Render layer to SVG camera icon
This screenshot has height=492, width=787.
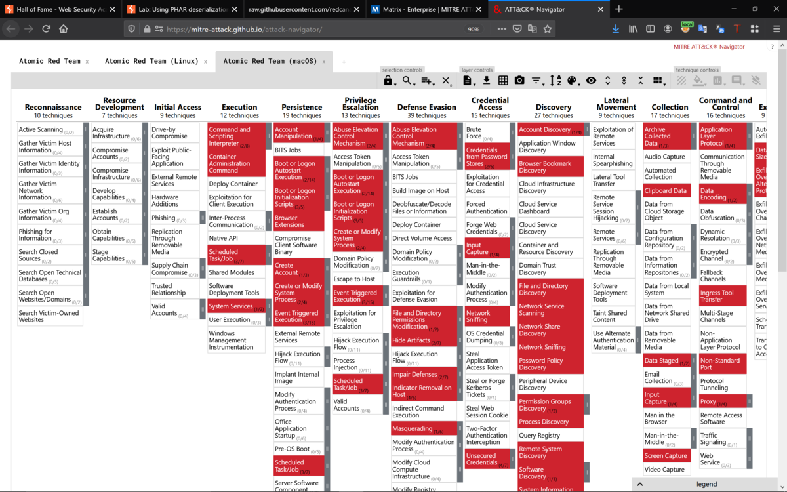519,81
